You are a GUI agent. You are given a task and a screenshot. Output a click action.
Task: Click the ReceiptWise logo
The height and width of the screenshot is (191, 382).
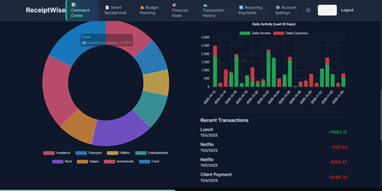point(45,10)
